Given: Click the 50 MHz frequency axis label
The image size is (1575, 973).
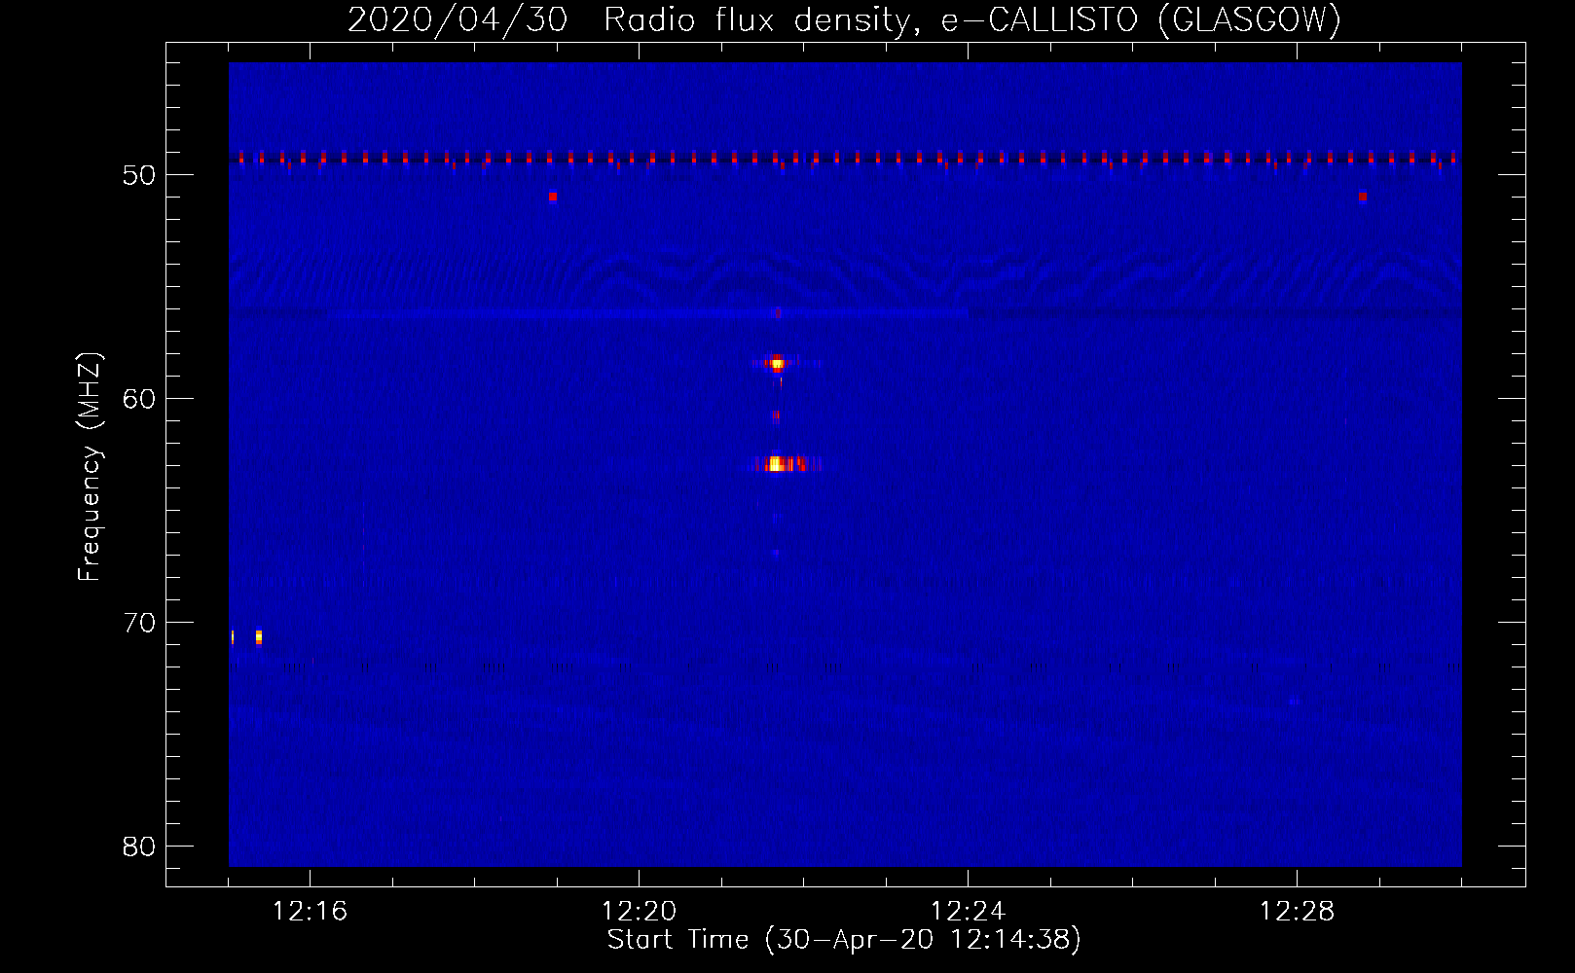Looking at the screenshot, I should (x=139, y=175).
